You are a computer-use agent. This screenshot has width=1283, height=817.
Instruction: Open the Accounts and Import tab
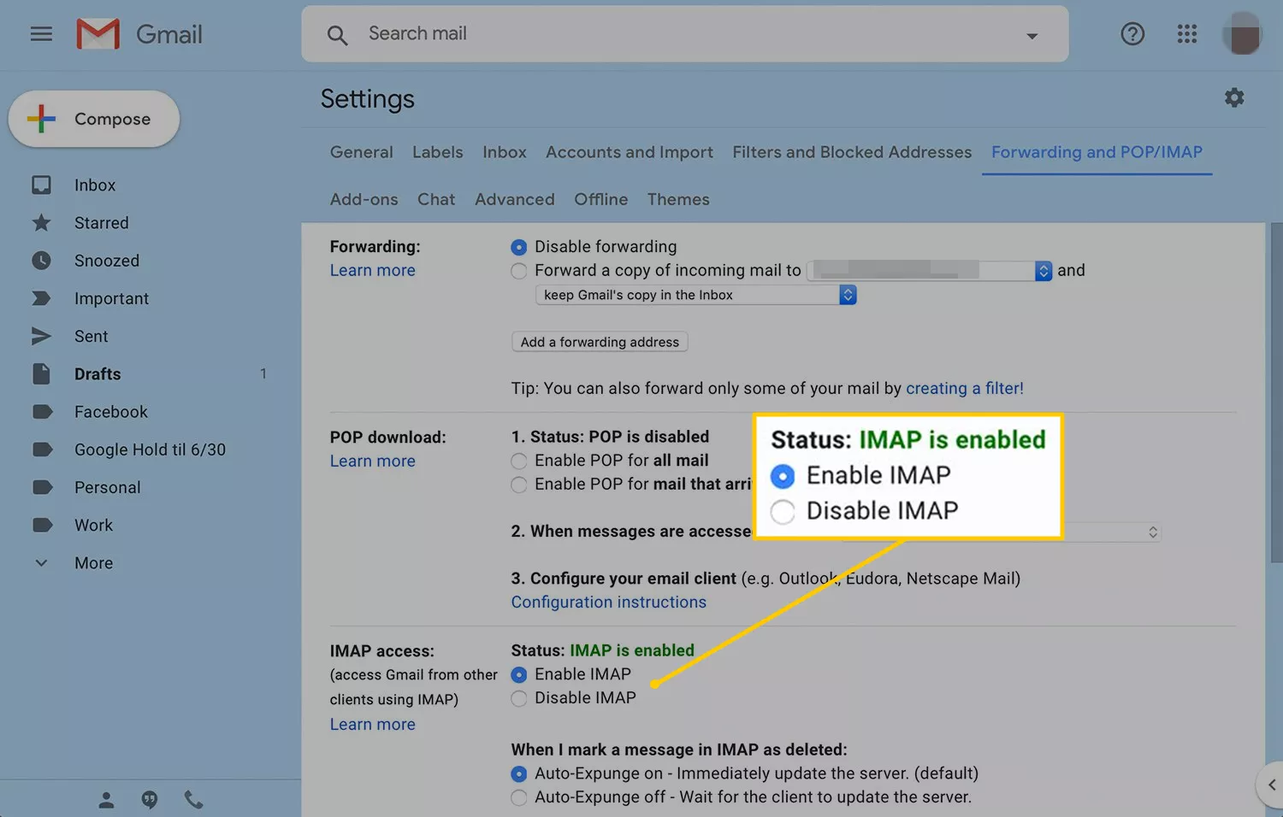tap(629, 152)
